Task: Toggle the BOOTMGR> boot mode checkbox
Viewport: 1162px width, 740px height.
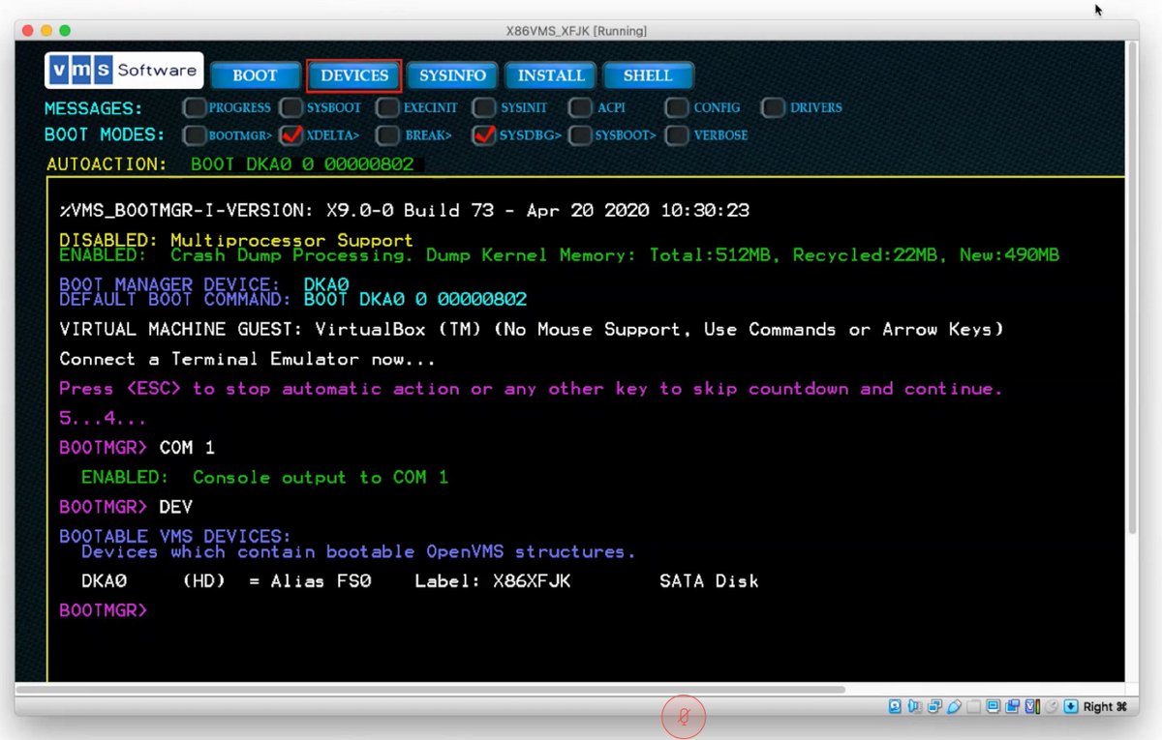Action: click(194, 135)
